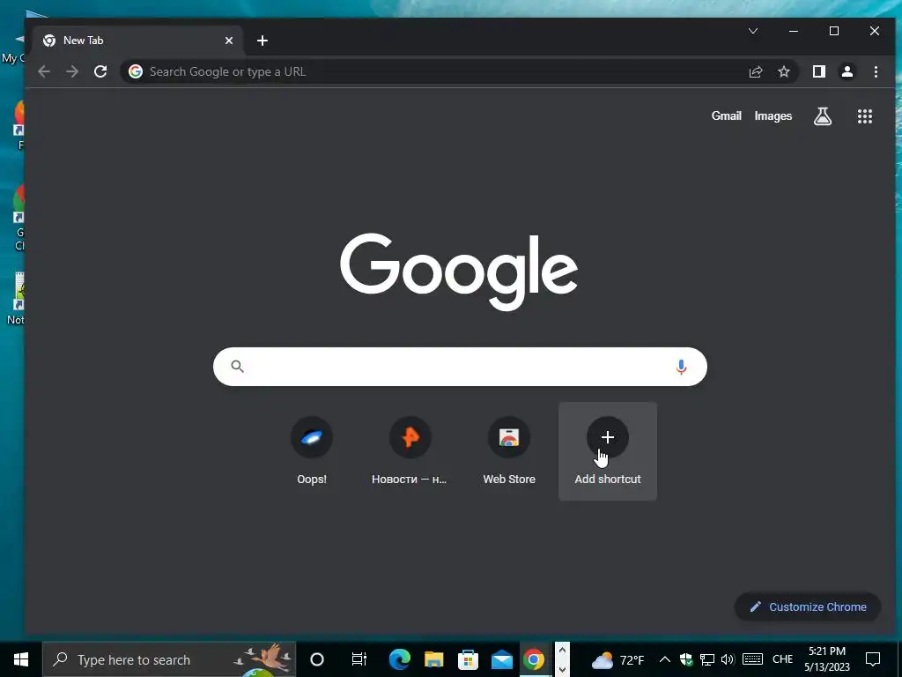Image resolution: width=902 pixels, height=677 pixels.
Task: Open the volume control tray icon
Action: [728, 659]
